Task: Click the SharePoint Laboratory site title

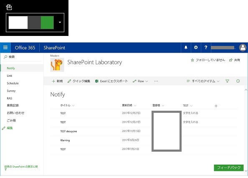Action: point(95,62)
